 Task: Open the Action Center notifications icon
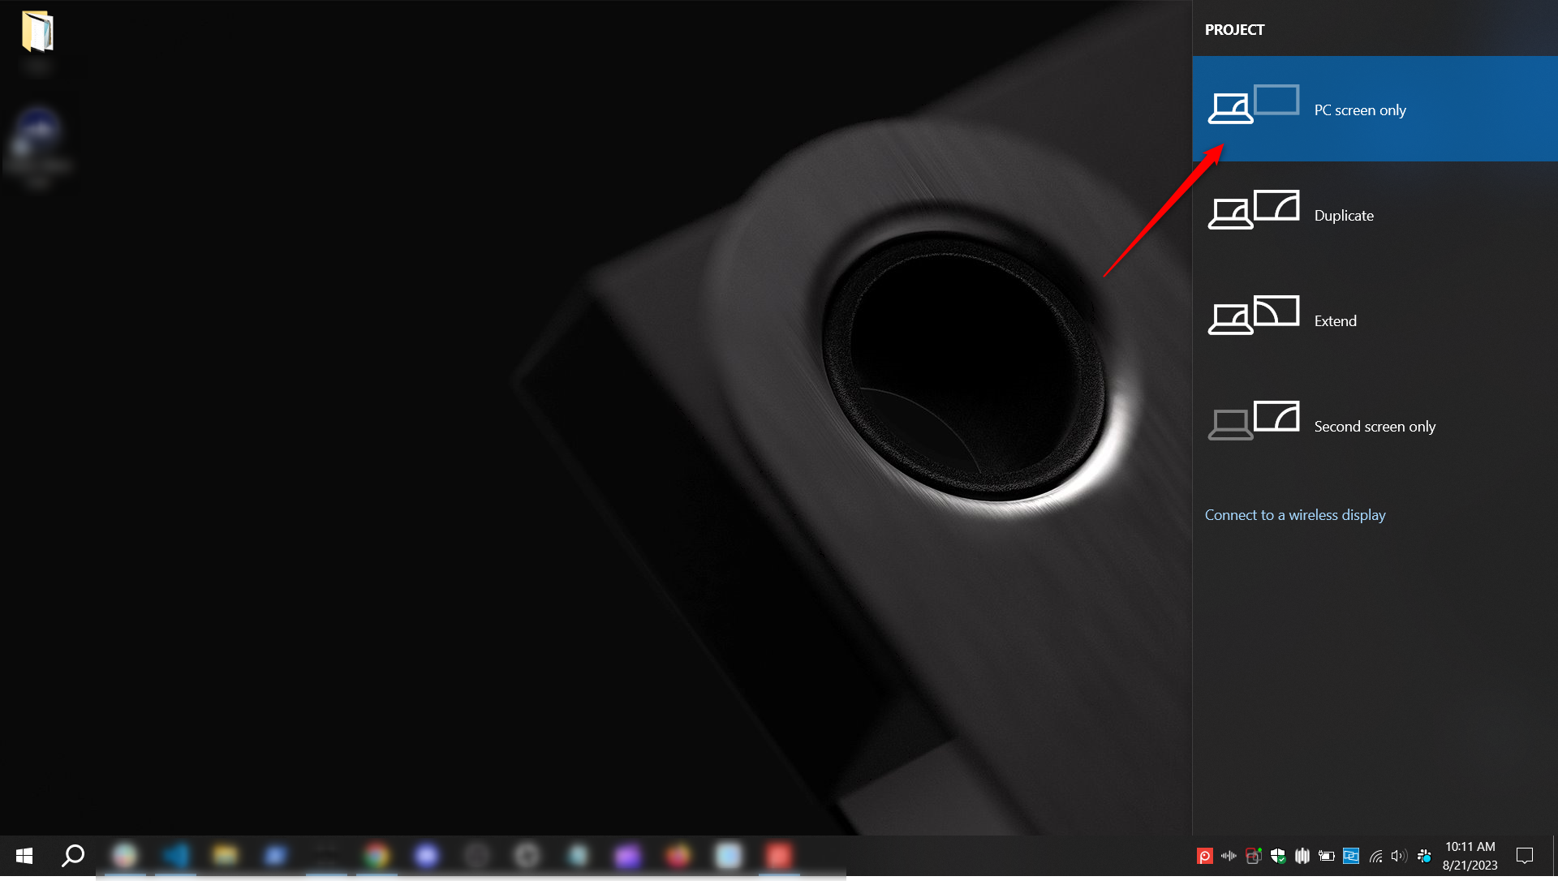(x=1525, y=856)
